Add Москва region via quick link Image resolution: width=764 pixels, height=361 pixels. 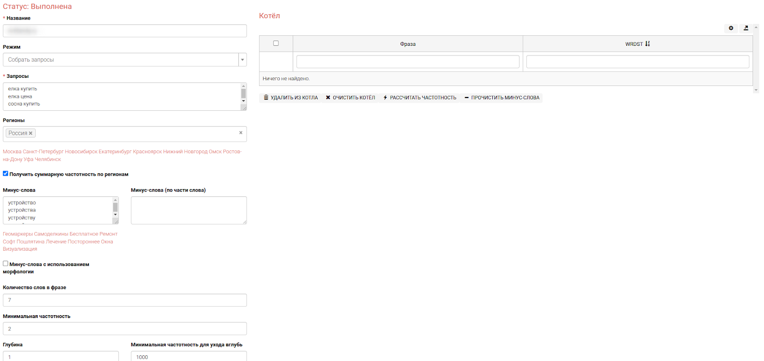[x=12, y=152]
